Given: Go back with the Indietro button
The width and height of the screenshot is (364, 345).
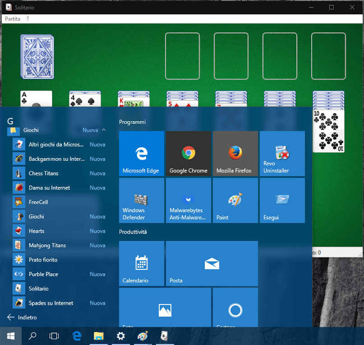Looking at the screenshot, I should coord(22,317).
